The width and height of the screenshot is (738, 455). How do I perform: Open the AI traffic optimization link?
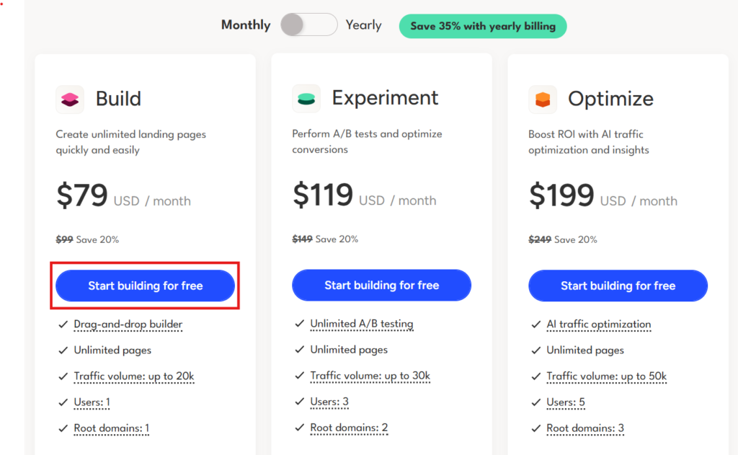click(598, 324)
